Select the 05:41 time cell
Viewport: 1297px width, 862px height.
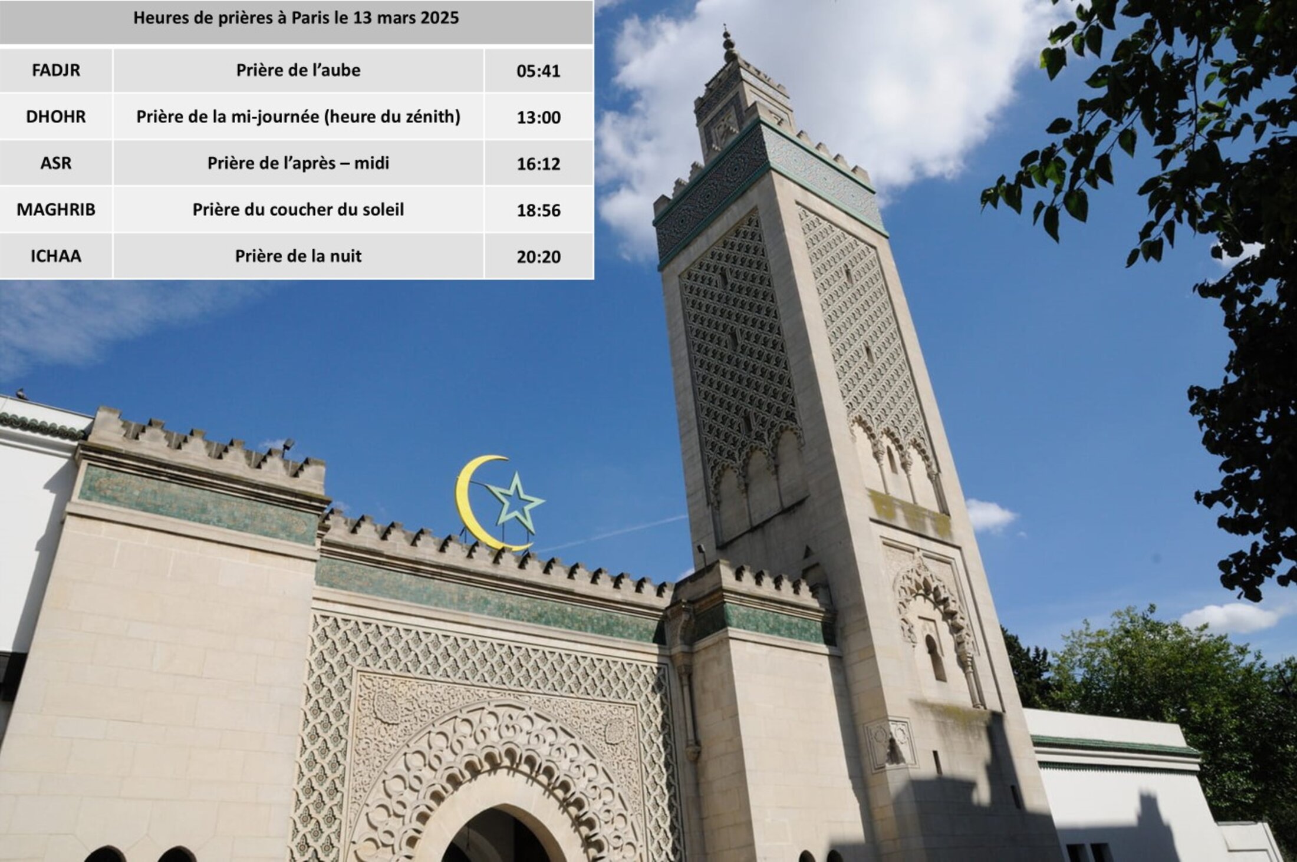tap(539, 70)
